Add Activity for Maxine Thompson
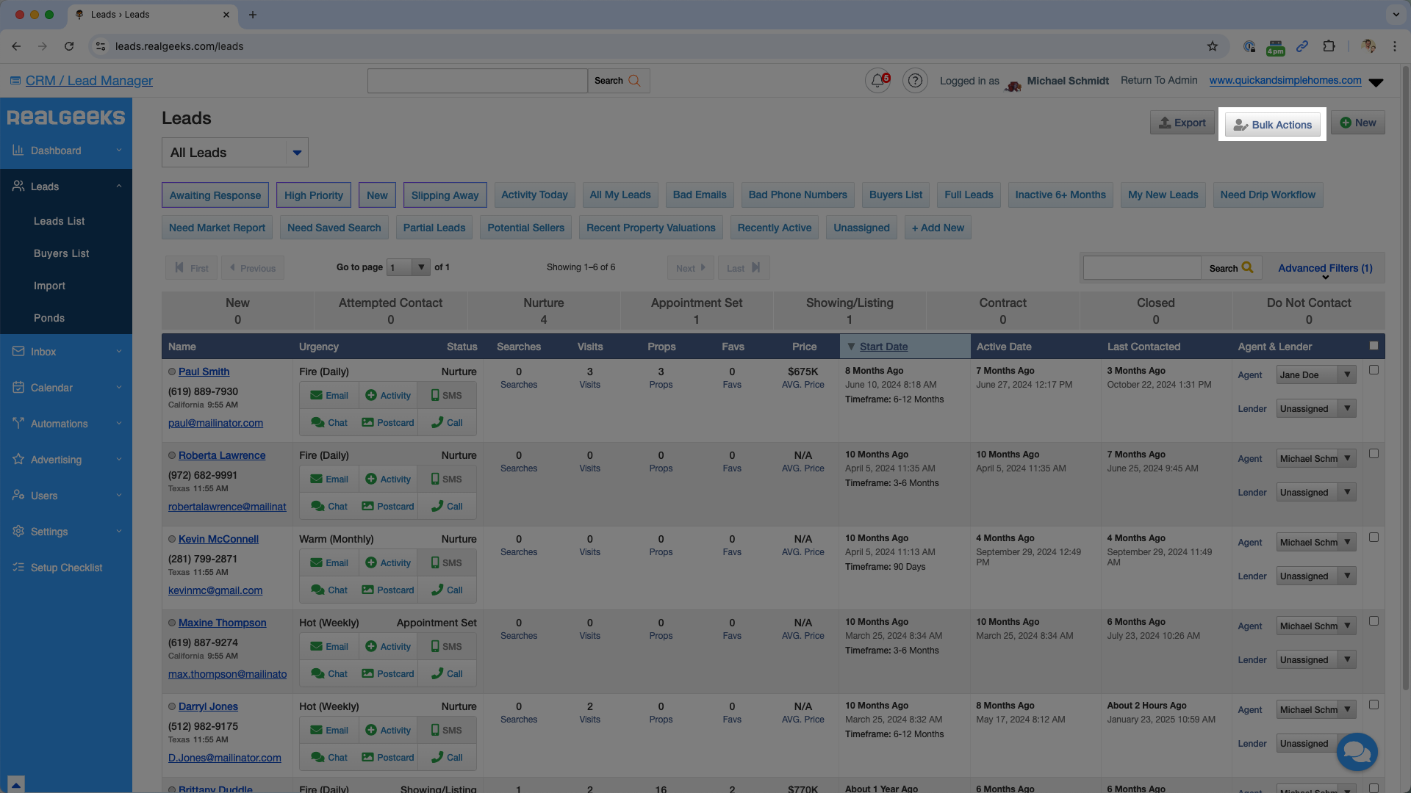 coord(388,646)
